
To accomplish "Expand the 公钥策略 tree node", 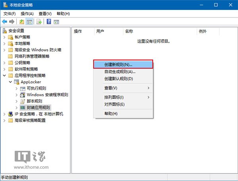I will point(4,63).
